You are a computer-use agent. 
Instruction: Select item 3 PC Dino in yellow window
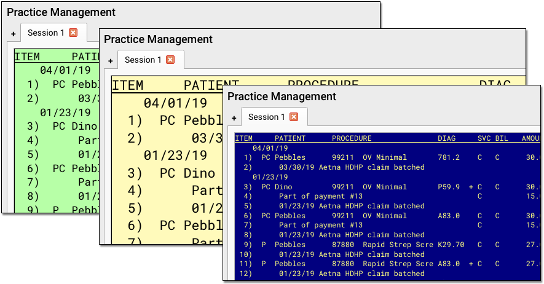click(x=168, y=173)
